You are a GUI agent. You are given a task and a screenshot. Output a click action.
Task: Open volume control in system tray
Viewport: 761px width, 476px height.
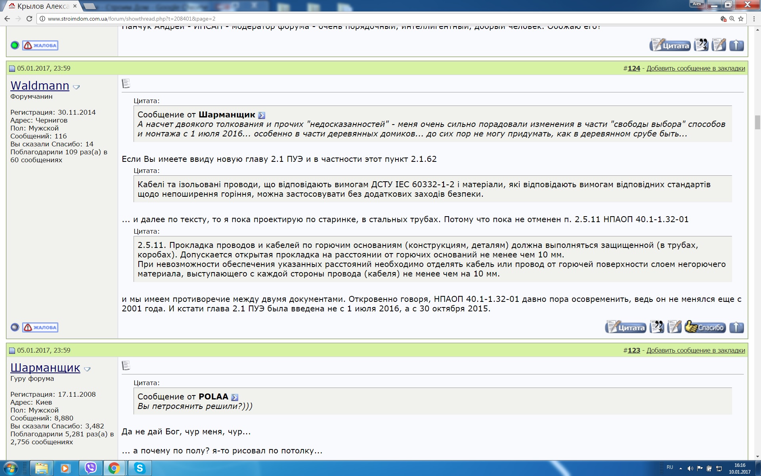point(690,468)
